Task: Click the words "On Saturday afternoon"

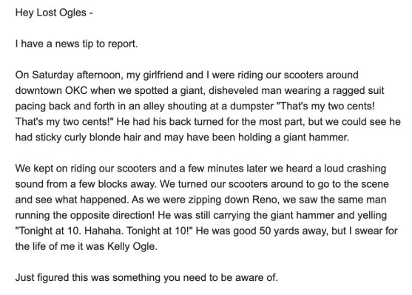Action: click(70, 75)
